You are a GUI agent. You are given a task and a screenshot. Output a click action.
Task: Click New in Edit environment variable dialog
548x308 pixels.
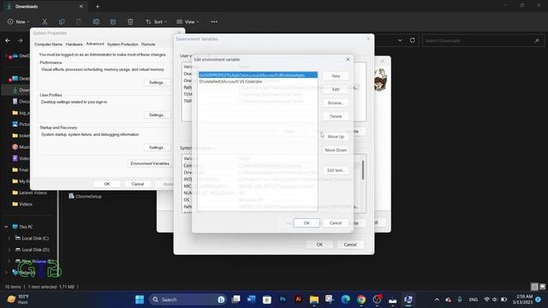pos(336,76)
